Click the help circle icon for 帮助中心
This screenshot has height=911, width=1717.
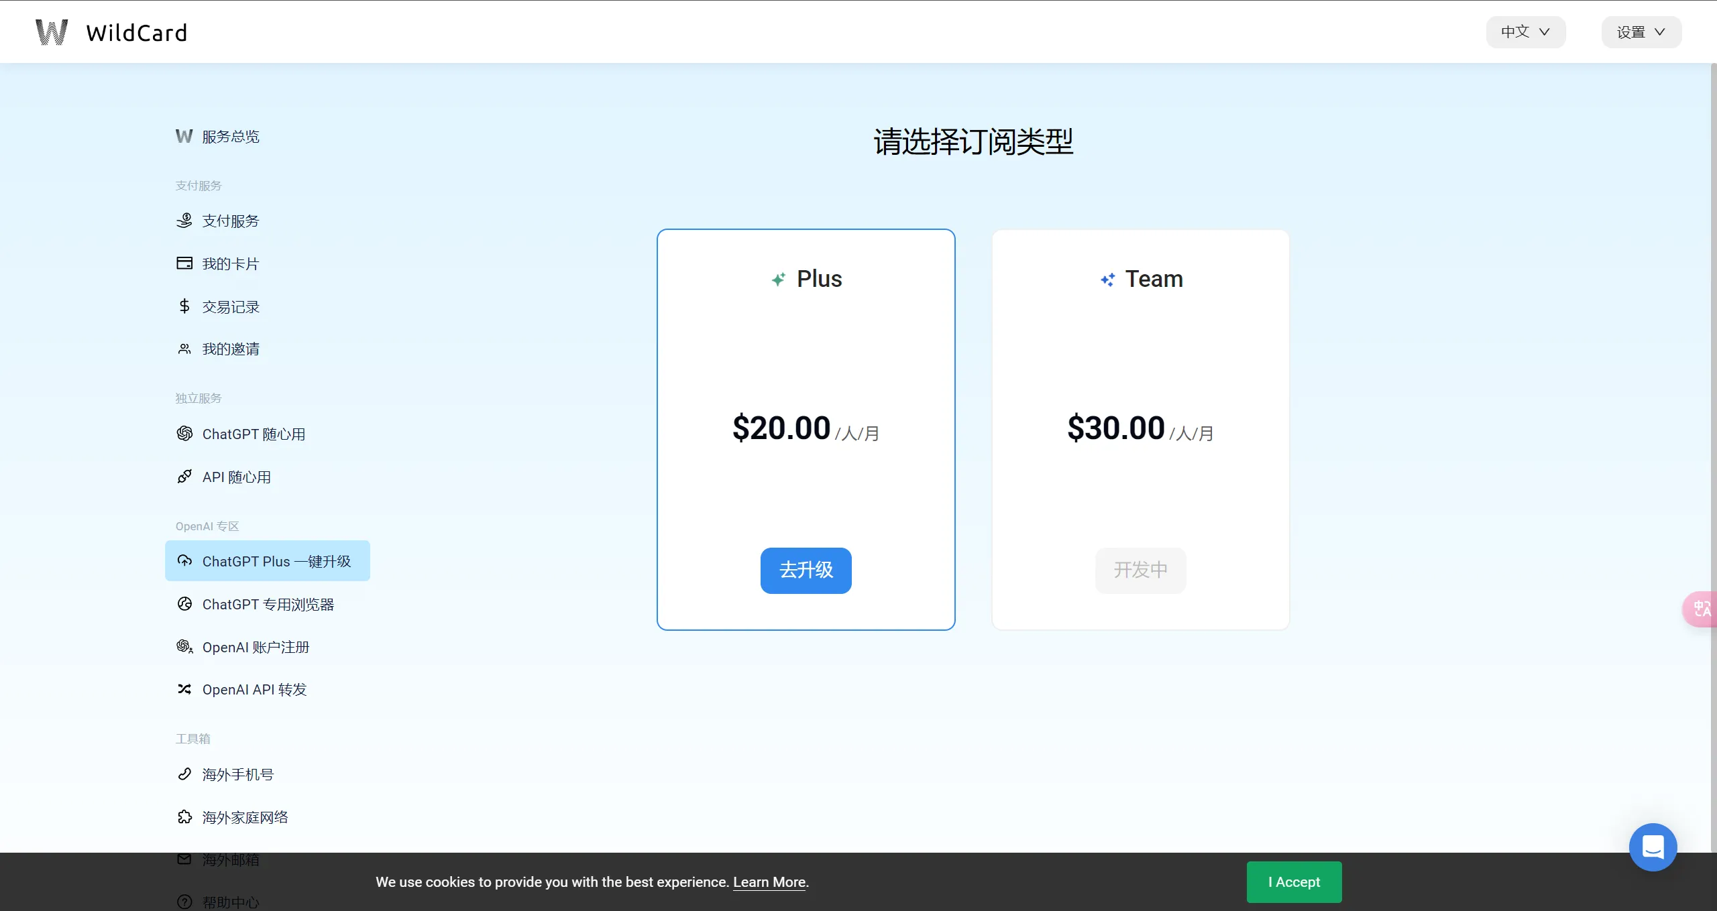(x=184, y=902)
